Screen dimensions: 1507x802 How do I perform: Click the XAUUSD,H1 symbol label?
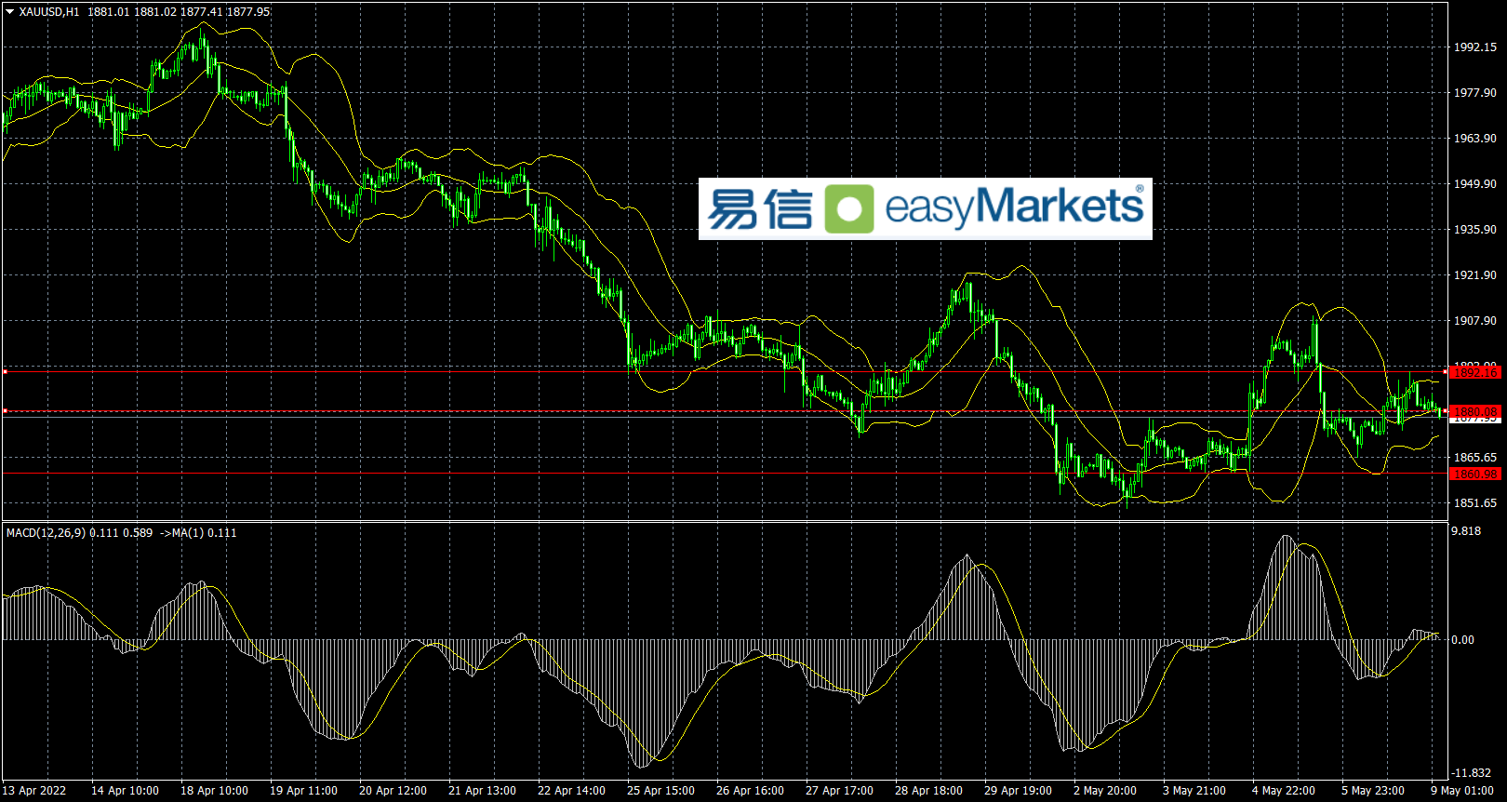pyautogui.click(x=49, y=12)
